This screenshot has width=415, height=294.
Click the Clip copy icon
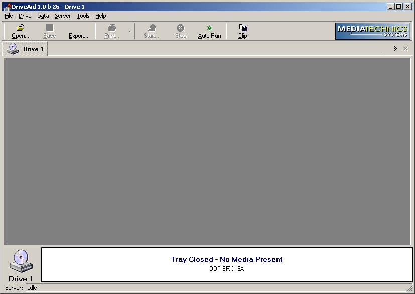click(243, 28)
